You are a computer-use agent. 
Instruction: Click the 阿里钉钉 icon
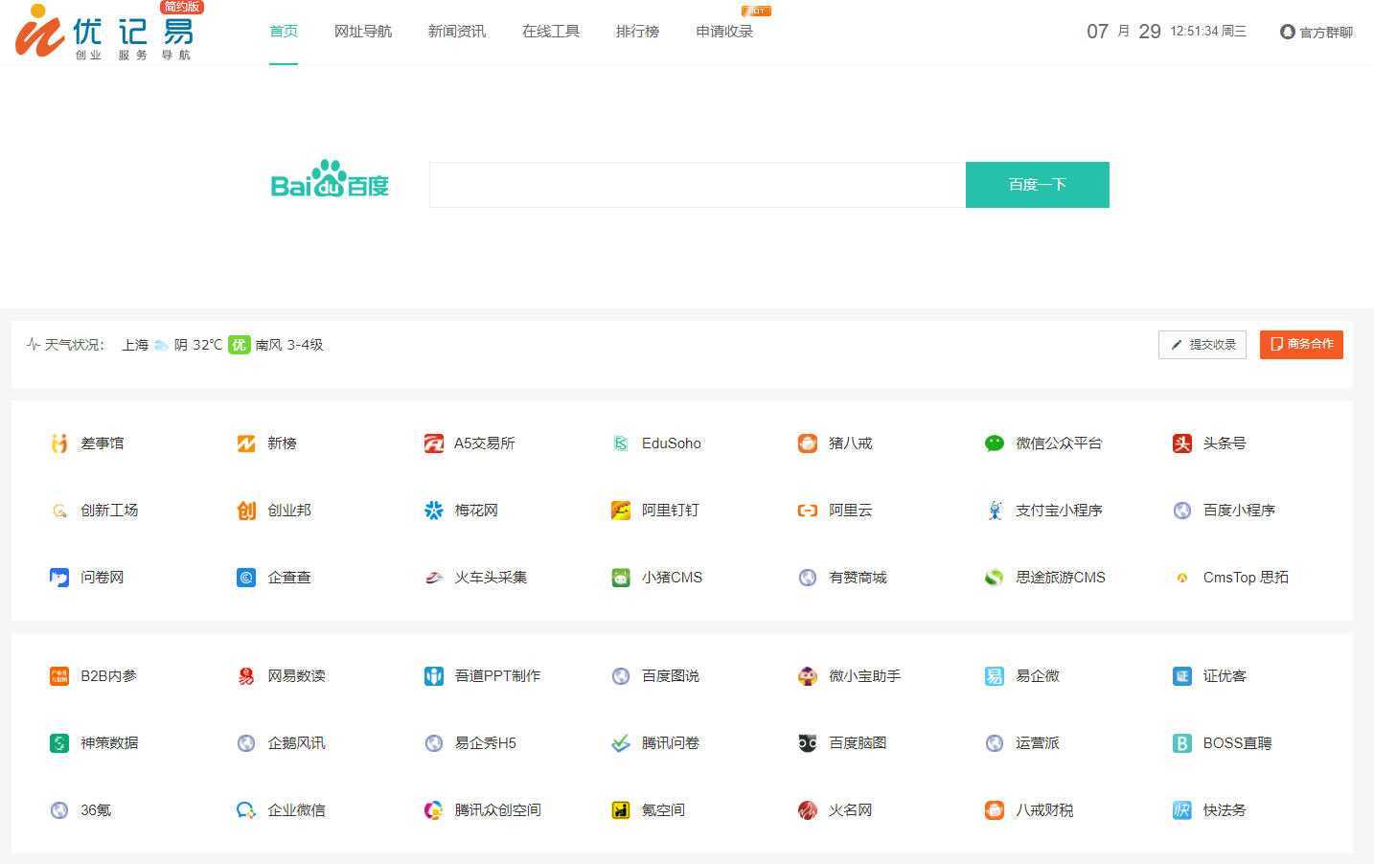621,511
